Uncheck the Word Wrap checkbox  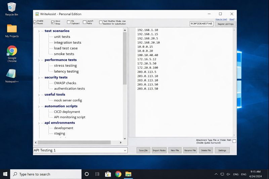point(53,23)
